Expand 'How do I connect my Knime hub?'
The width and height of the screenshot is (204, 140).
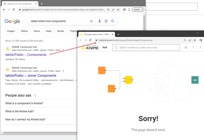[41, 119]
